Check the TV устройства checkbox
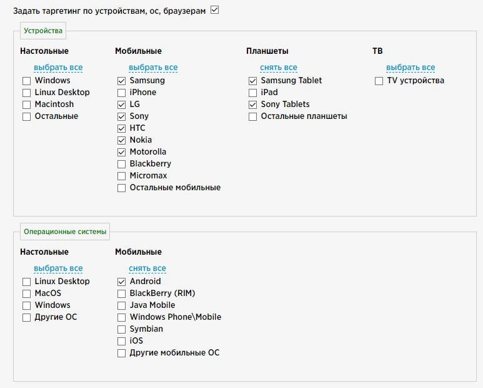This screenshot has height=388, width=483. (x=379, y=81)
